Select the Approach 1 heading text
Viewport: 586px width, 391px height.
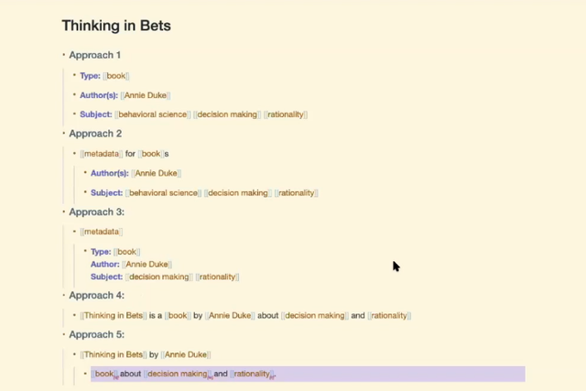tap(95, 55)
